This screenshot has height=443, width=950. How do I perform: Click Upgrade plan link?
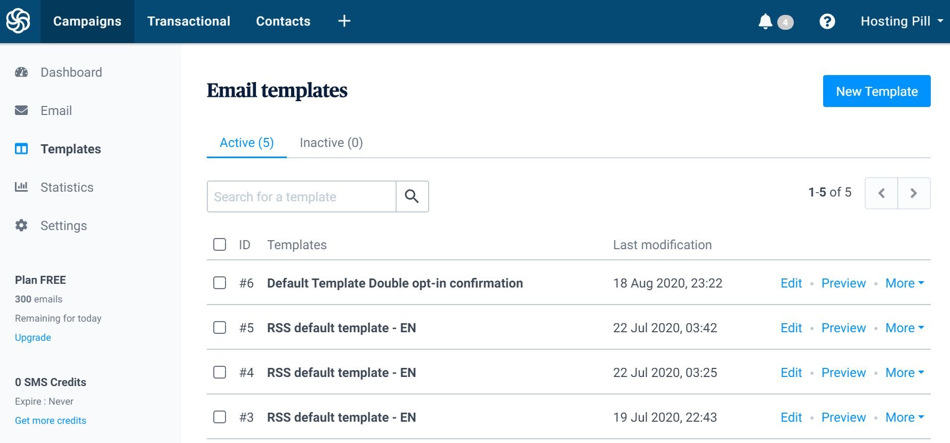coord(33,338)
